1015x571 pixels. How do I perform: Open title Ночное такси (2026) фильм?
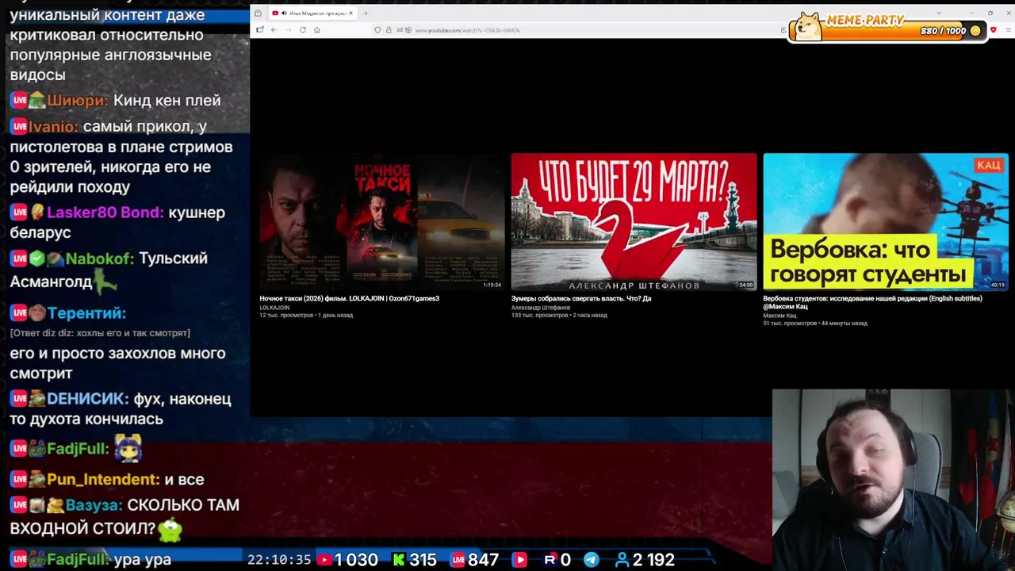[x=349, y=298]
